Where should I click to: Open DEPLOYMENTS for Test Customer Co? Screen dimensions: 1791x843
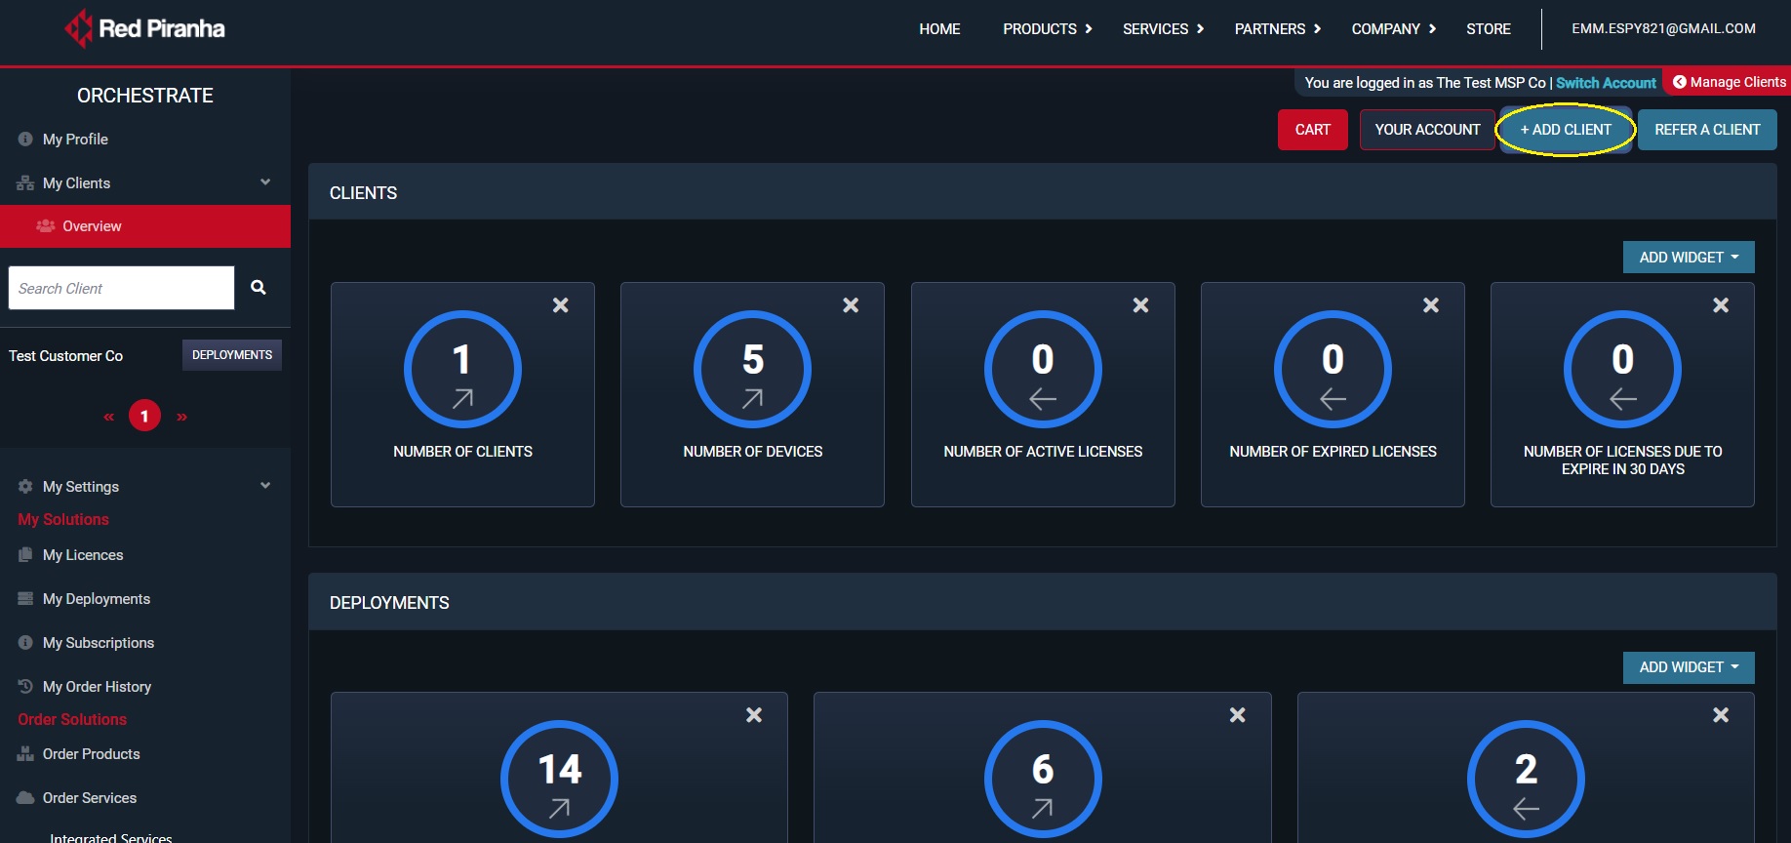[x=232, y=355]
